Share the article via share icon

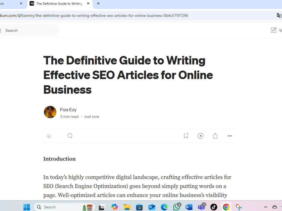tap(215, 136)
